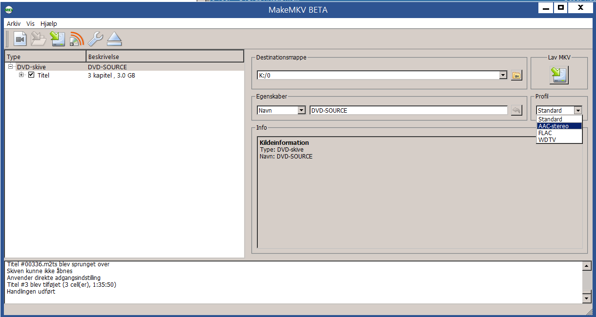The height and width of the screenshot is (317, 596).
Task: Minimize the MakeMKV window
Action: 546,8
